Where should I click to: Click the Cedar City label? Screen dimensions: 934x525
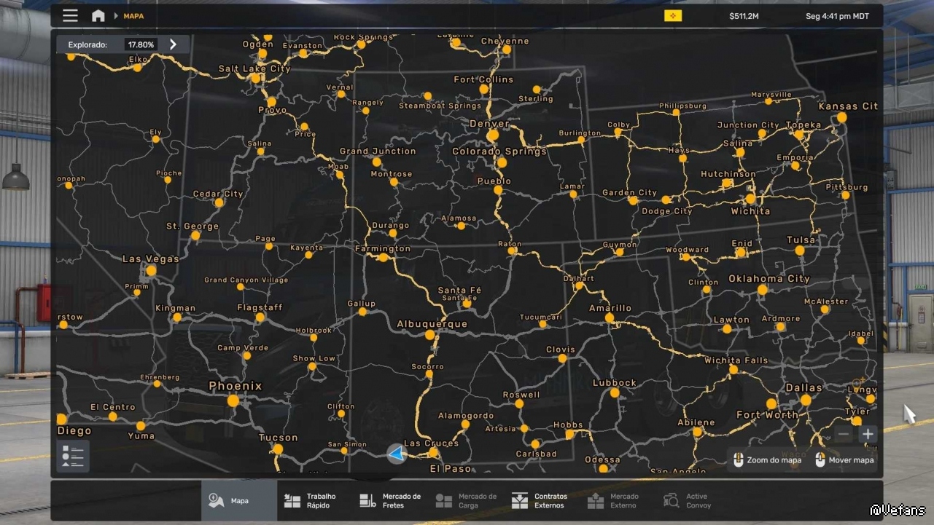(x=218, y=194)
